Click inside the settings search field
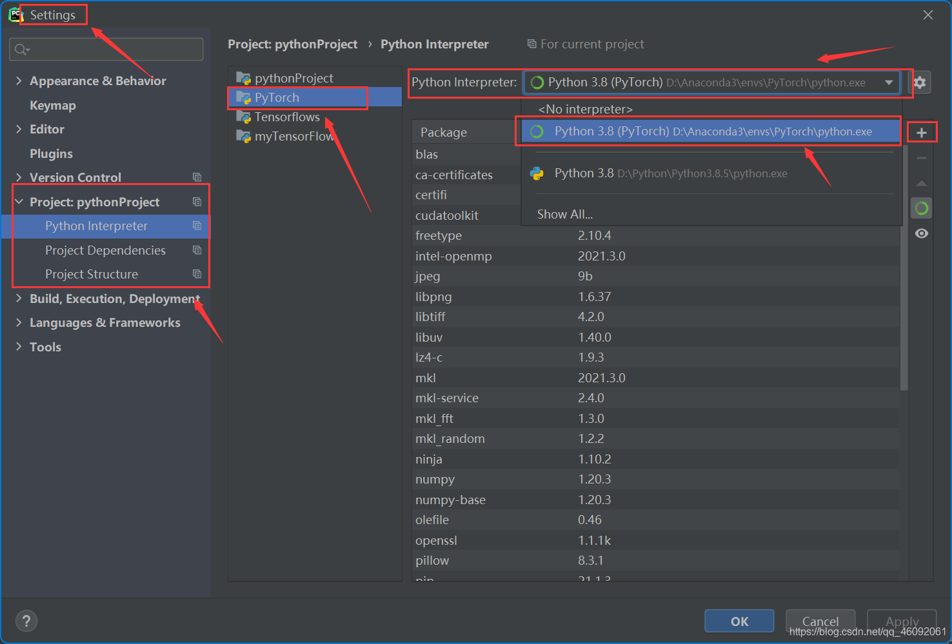Image resolution: width=952 pixels, height=644 pixels. click(106, 50)
